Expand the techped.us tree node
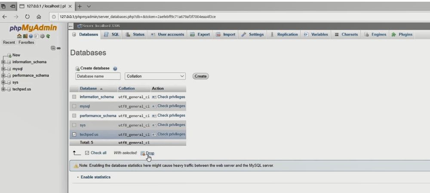The height and width of the screenshot is (193, 430). [x=3, y=89]
